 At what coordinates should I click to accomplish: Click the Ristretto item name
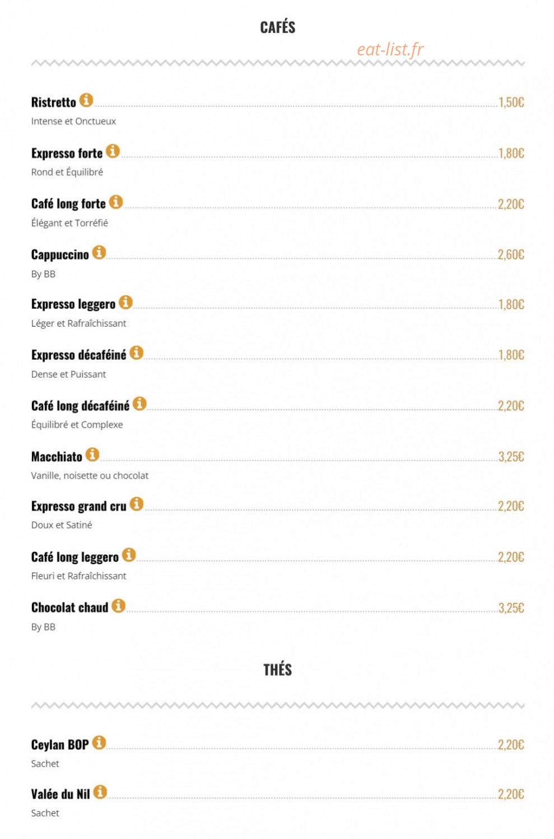click(54, 103)
